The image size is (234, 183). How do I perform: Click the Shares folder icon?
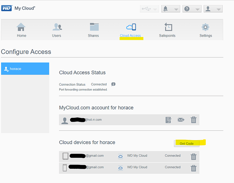pyautogui.click(x=94, y=27)
